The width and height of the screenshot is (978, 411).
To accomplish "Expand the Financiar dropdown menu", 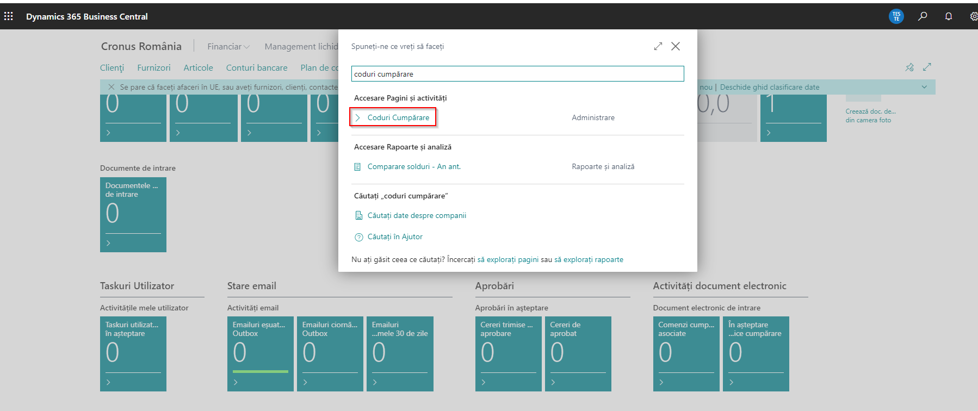I will pos(228,47).
